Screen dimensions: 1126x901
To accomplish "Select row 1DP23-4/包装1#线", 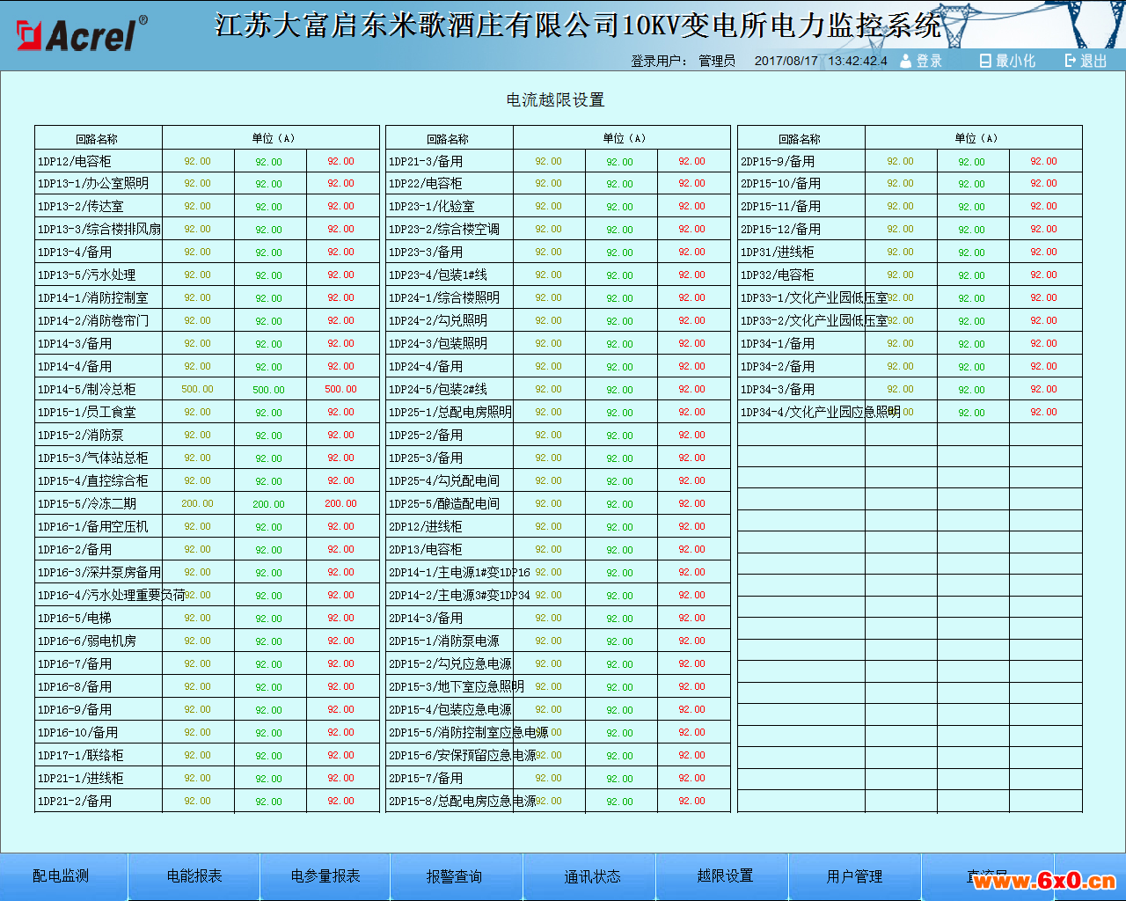I will point(558,275).
